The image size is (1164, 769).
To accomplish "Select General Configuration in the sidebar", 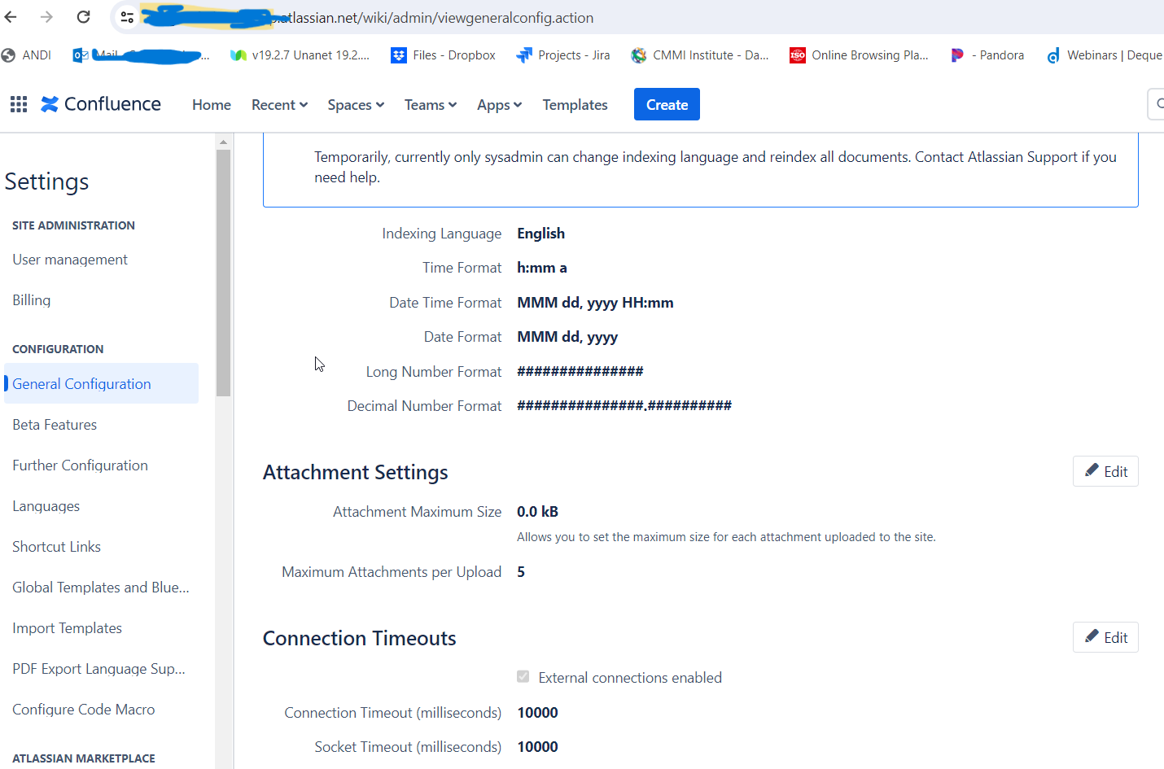I will 101,383.
